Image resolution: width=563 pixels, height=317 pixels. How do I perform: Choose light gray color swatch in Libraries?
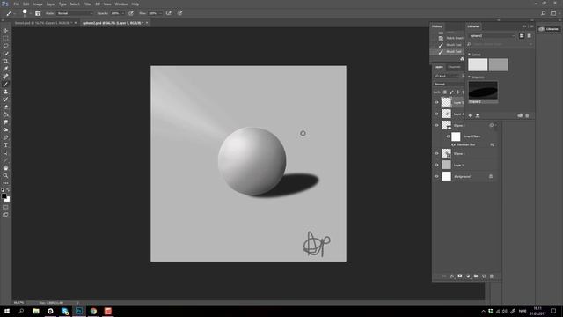pos(478,64)
